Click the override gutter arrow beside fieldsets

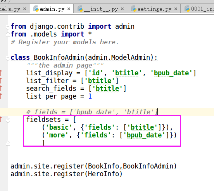pyautogui.click(x=1, y=120)
